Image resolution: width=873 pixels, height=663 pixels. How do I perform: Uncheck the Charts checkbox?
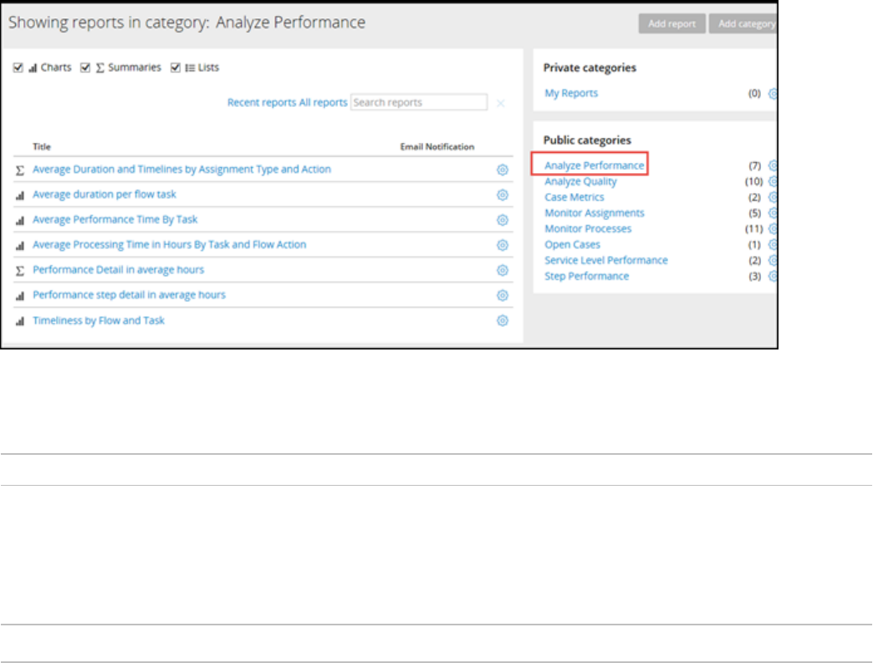coord(18,68)
